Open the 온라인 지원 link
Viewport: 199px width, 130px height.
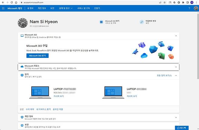pyautogui.click(x=58, y=109)
